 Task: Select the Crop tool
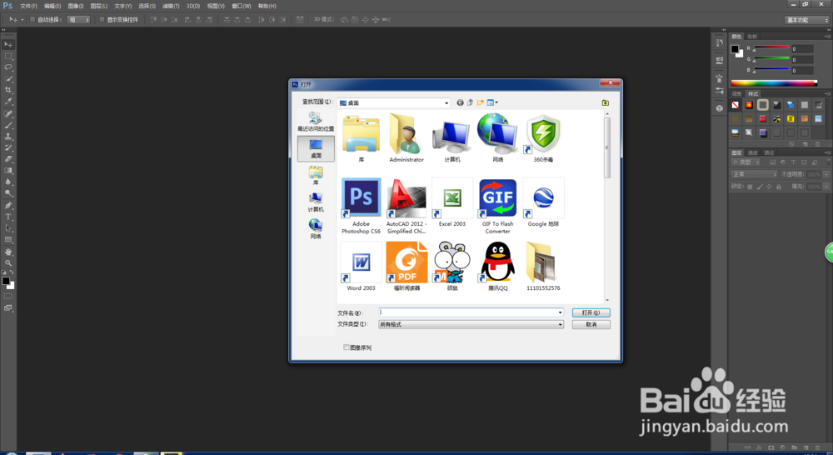click(x=8, y=90)
